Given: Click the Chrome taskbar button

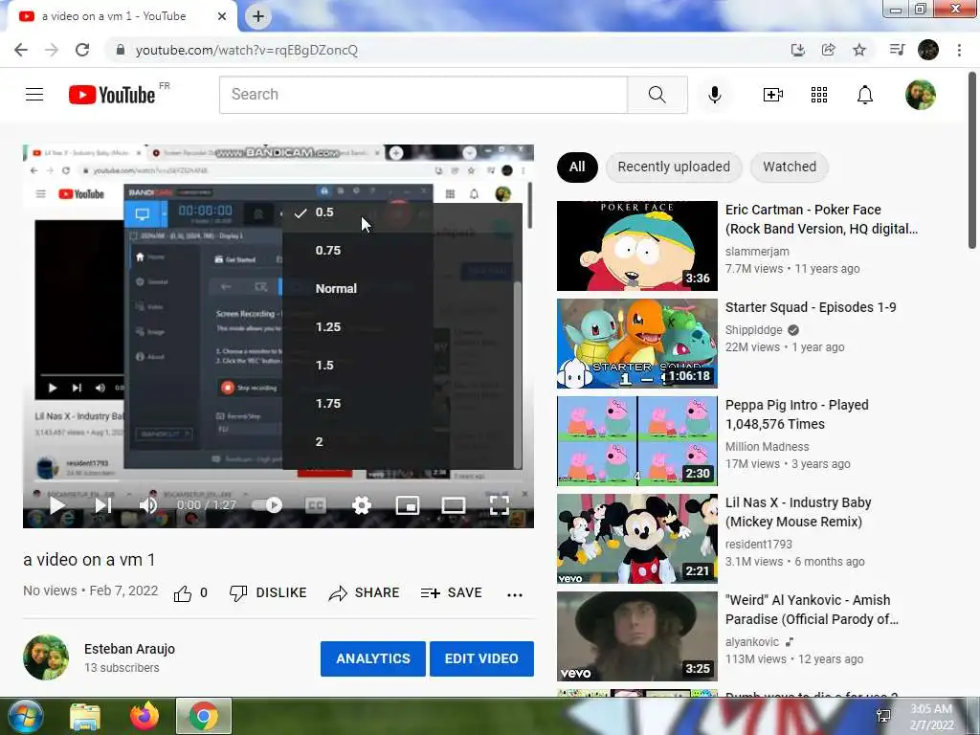Looking at the screenshot, I should pyautogui.click(x=203, y=716).
